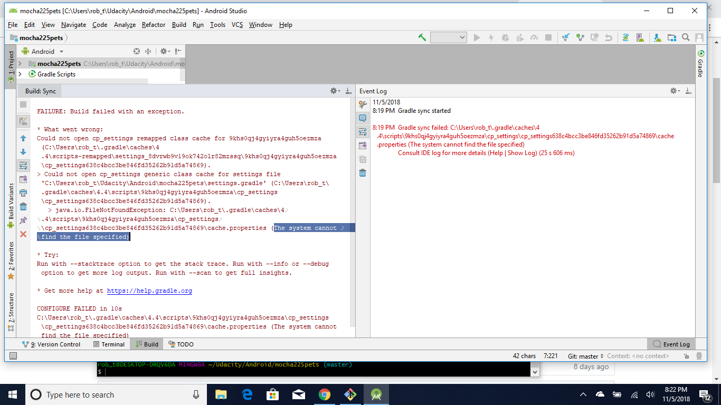Expand the mocha225pets tree node

click(20, 64)
